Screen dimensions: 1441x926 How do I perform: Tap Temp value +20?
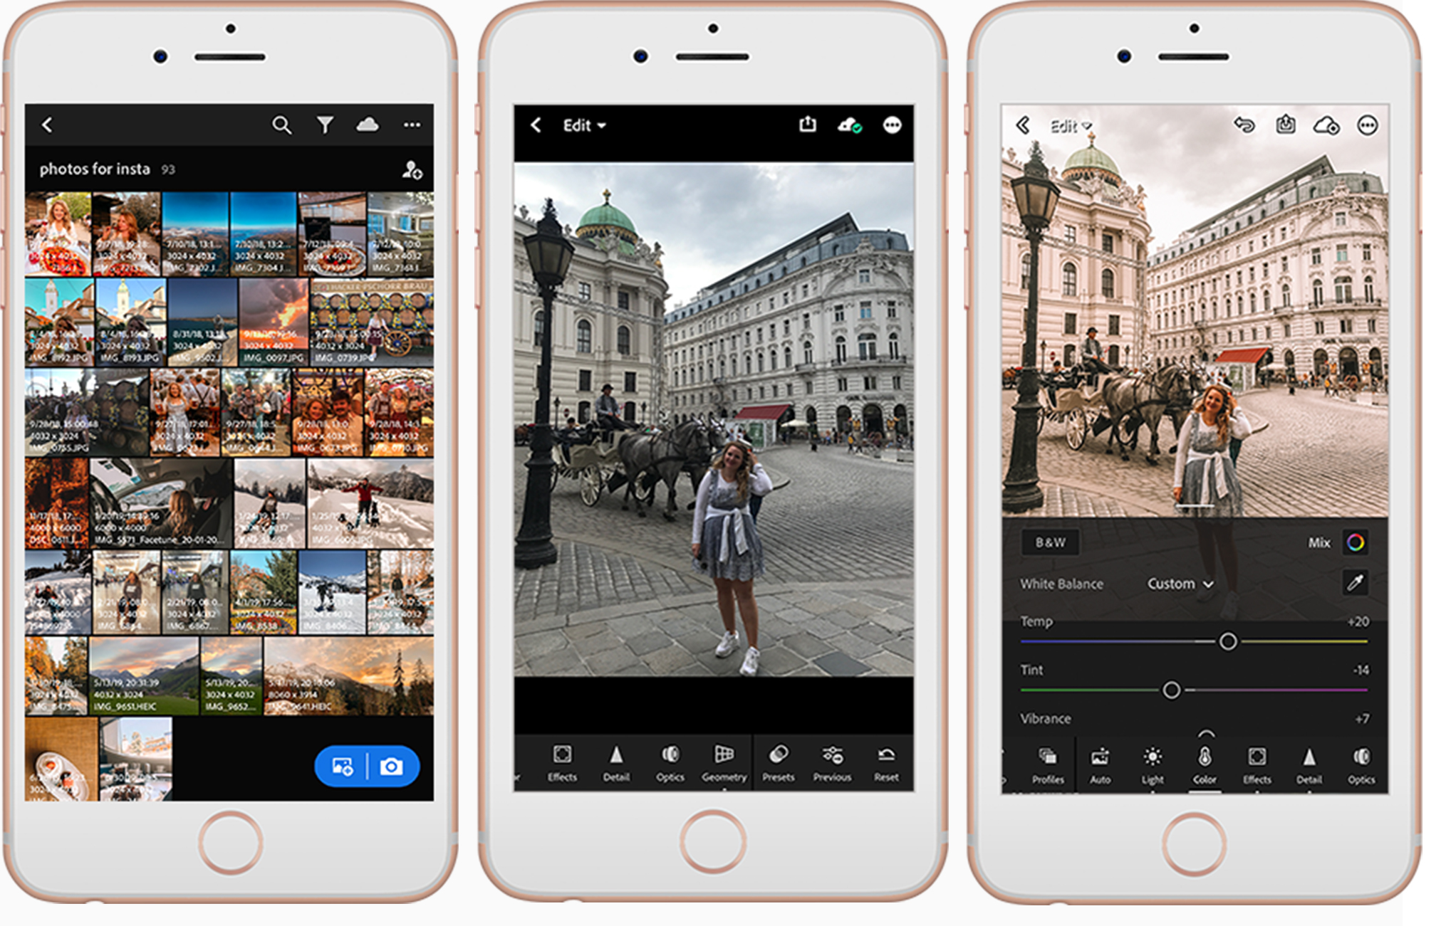coord(1358,621)
